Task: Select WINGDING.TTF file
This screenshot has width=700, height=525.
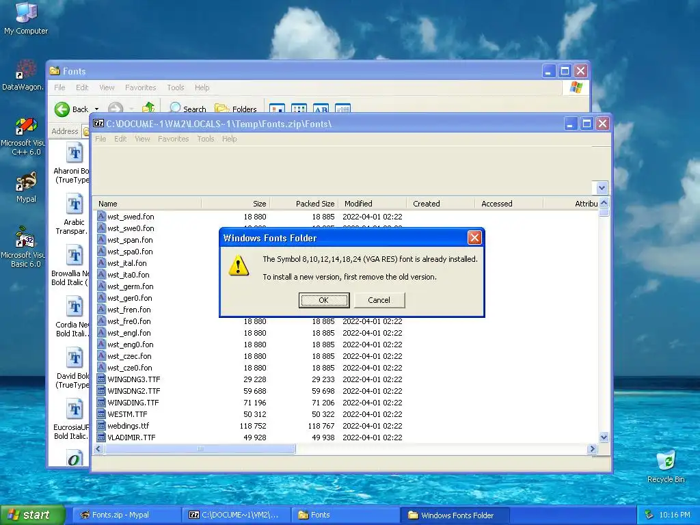Action: pyautogui.click(x=128, y=402)
